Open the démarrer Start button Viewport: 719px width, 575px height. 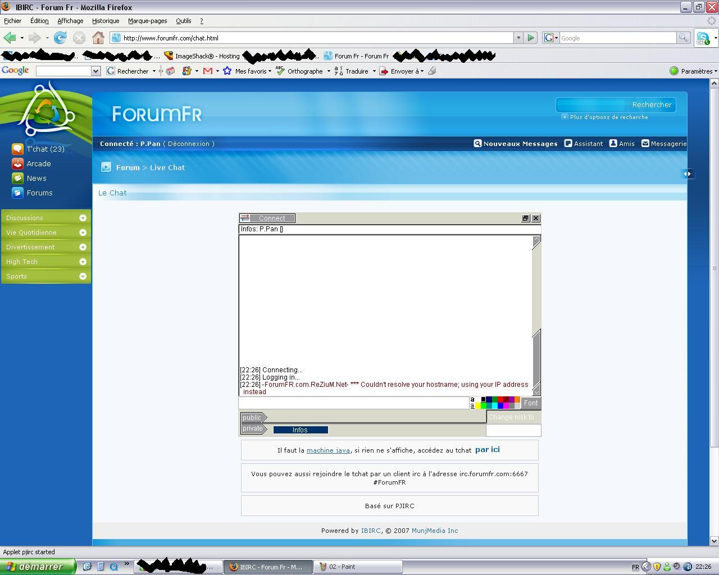tap(38, 567)
